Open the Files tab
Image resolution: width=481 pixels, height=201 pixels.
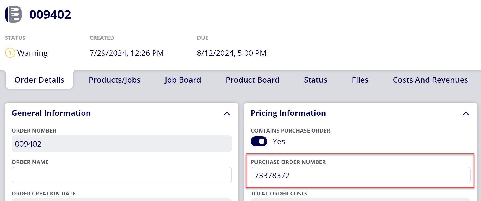[360, 80]
